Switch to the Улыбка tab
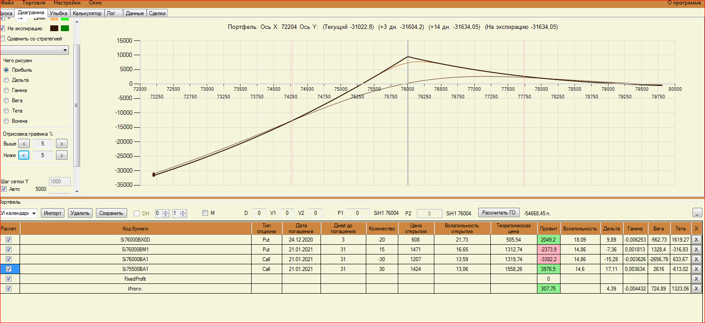The width and height of the screenshot is (705, 323). pos(59,13)
